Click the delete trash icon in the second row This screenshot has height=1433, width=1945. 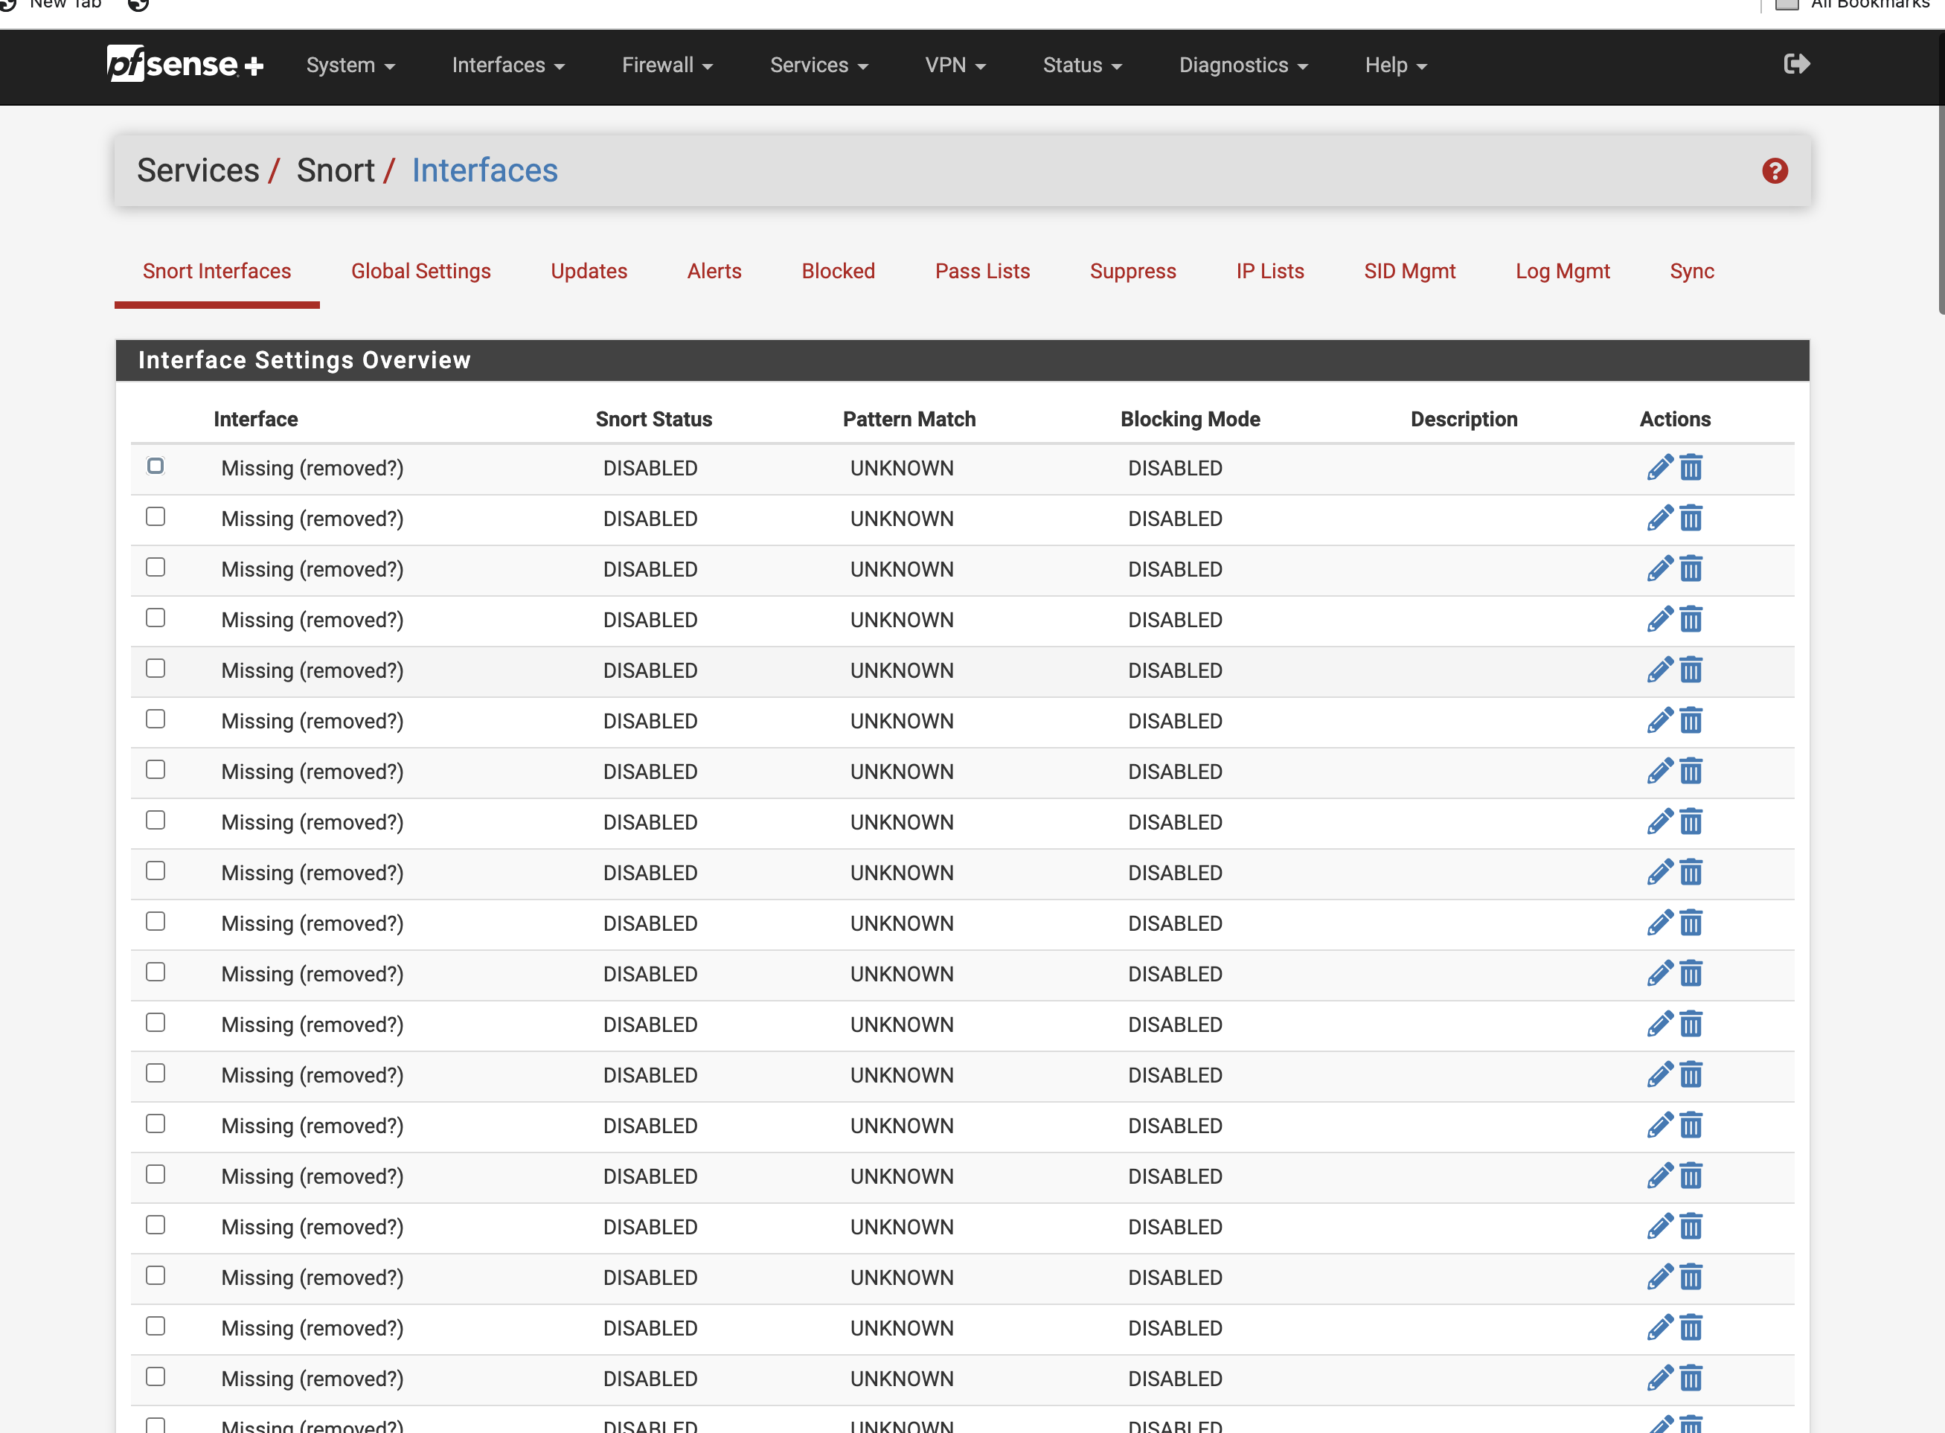point(1691,518)
